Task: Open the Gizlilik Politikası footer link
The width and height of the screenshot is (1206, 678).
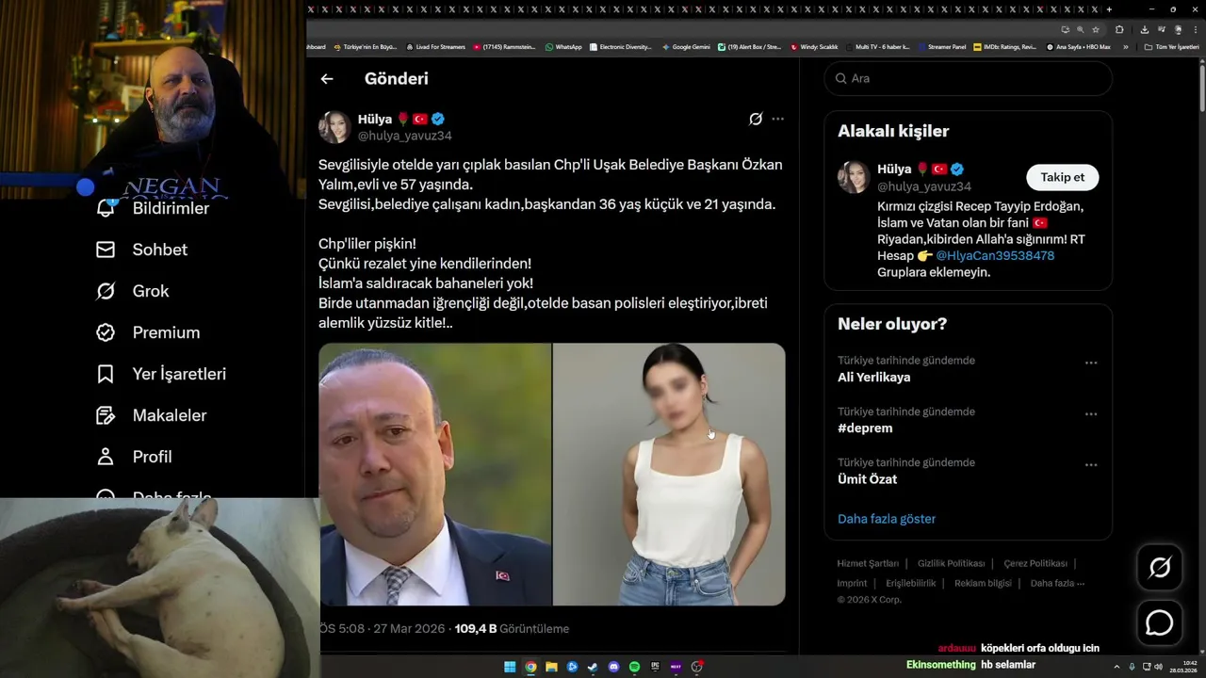Action: [951, 563]
